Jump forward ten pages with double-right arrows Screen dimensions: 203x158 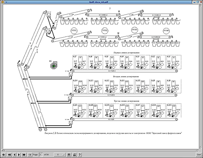(24, 154)
